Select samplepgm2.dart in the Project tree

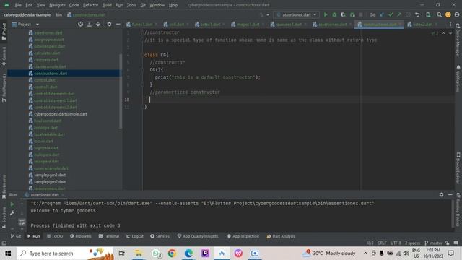coord(50,182)
